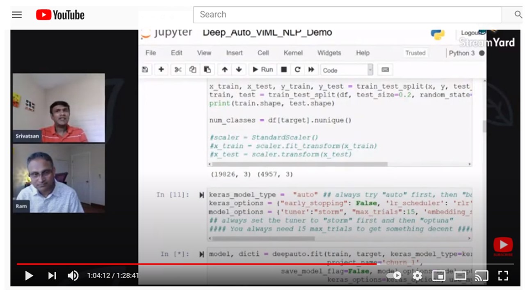Click the print(train.shape, test.shape) line
This screenshot has height=295, width=525.
tap(272, 103)
